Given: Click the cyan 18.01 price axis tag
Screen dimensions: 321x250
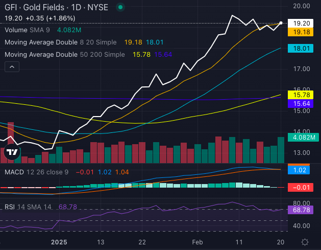Looking at the screenshot, I should (x=301, y=49).
